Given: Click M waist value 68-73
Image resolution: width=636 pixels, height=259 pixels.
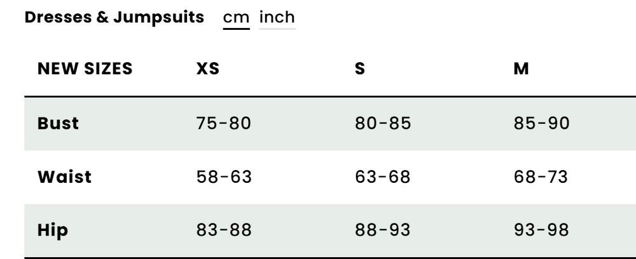Looking at the screenshot, I should click(541, 176).
